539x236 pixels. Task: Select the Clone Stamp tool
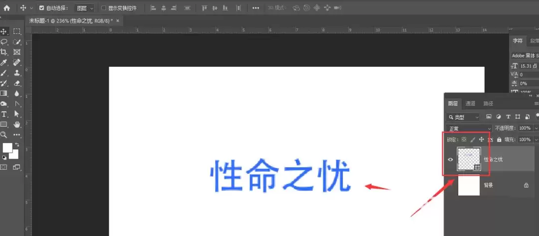(16, 72)
